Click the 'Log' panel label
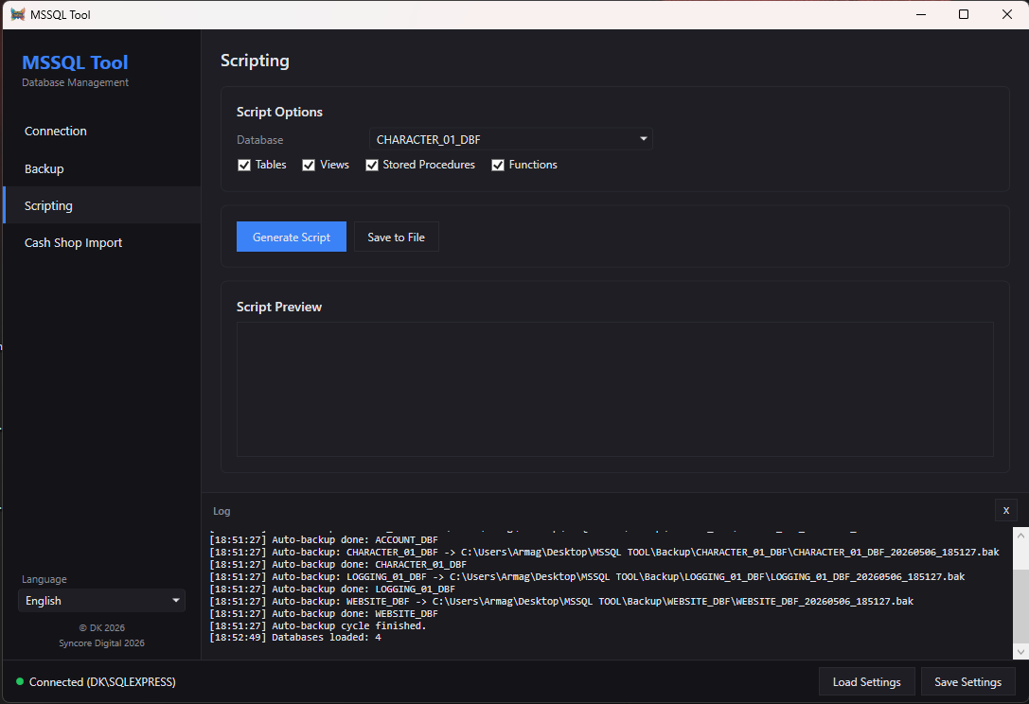The height and width of the screenshot is (704, 1029). coord(222,511)
